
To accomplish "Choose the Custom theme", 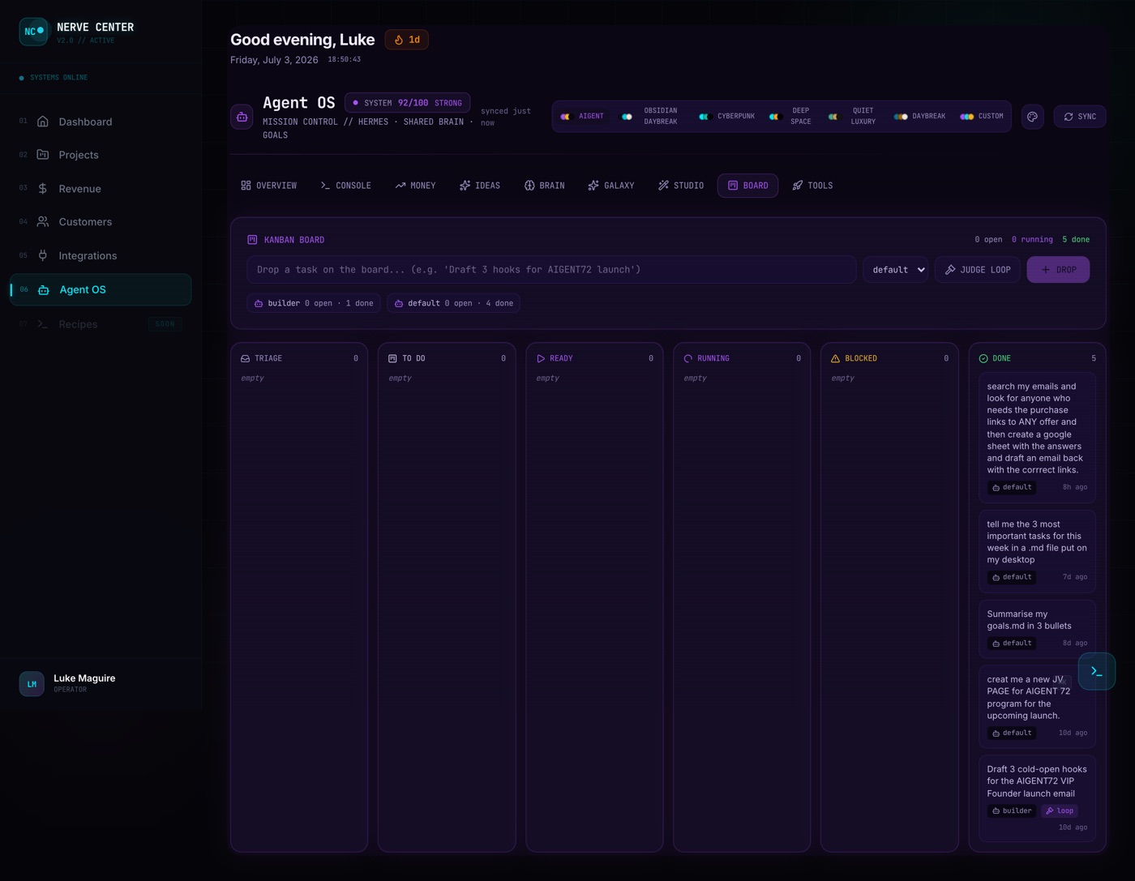I will click(x=982, y=117).
